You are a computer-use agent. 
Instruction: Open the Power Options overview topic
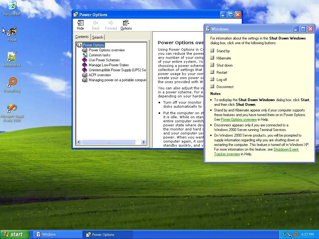(x=107, y=50)
